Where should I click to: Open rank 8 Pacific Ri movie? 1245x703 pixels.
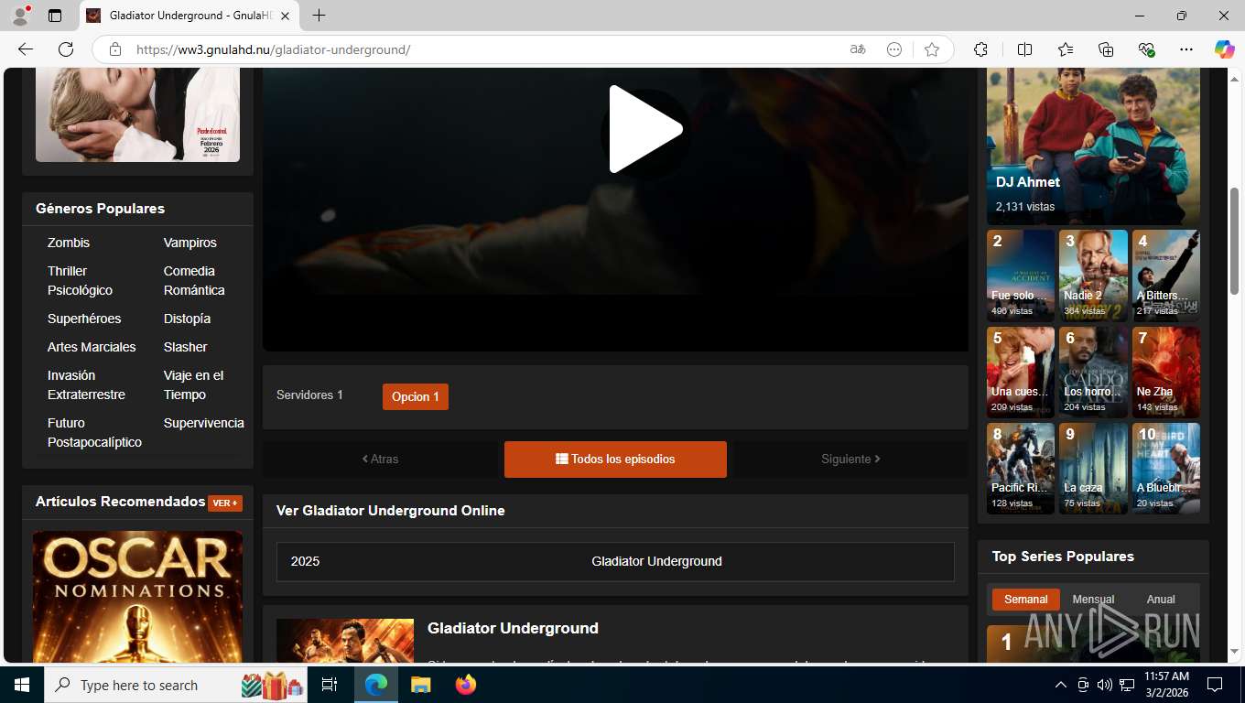tap(1021, 468)
